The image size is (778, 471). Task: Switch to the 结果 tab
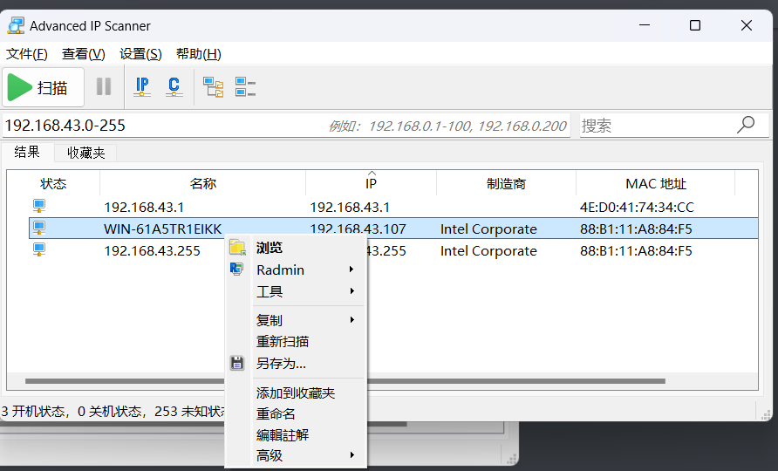click(x=27, y=152)
